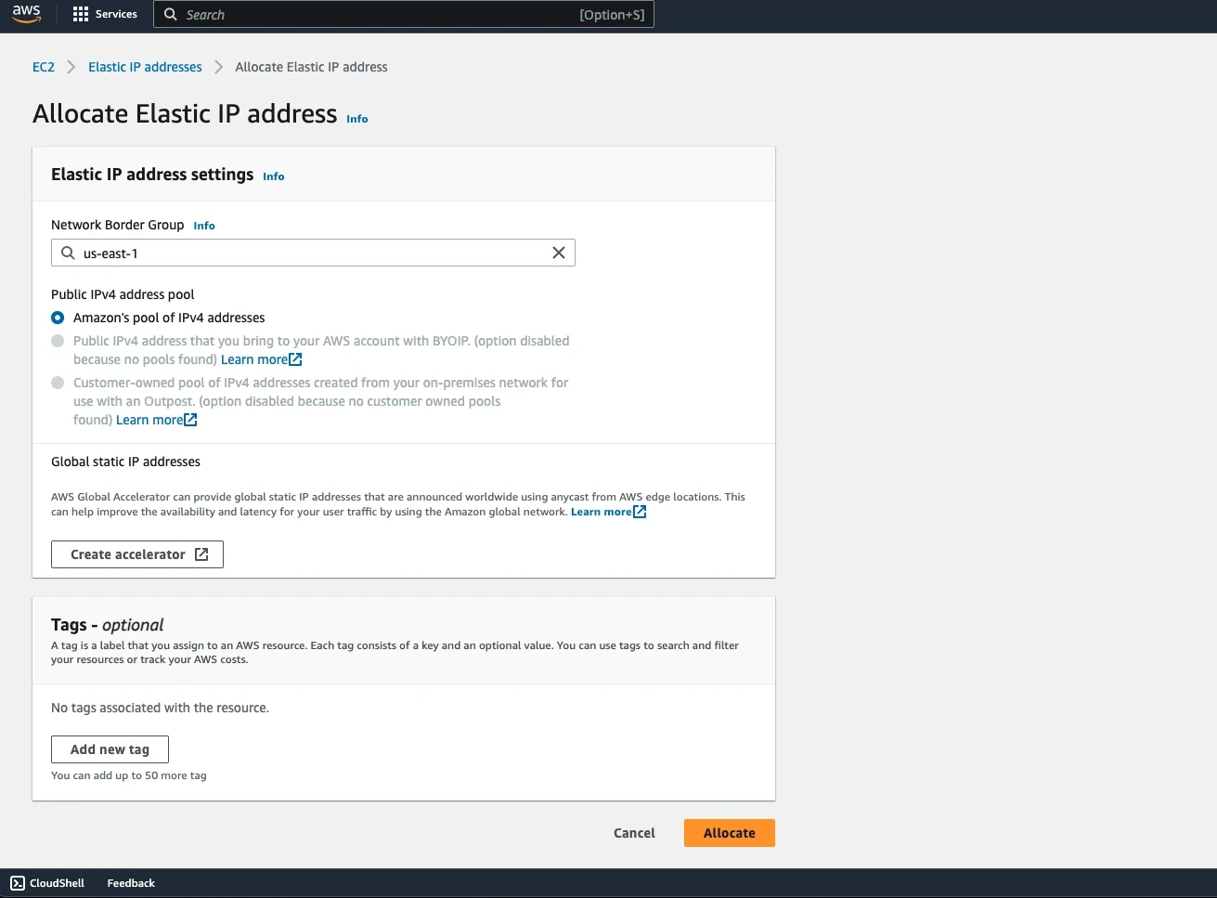Screen dimensions: 1217x898
Task: Click the orange Allocate button
Action: (x=730, y=833)
